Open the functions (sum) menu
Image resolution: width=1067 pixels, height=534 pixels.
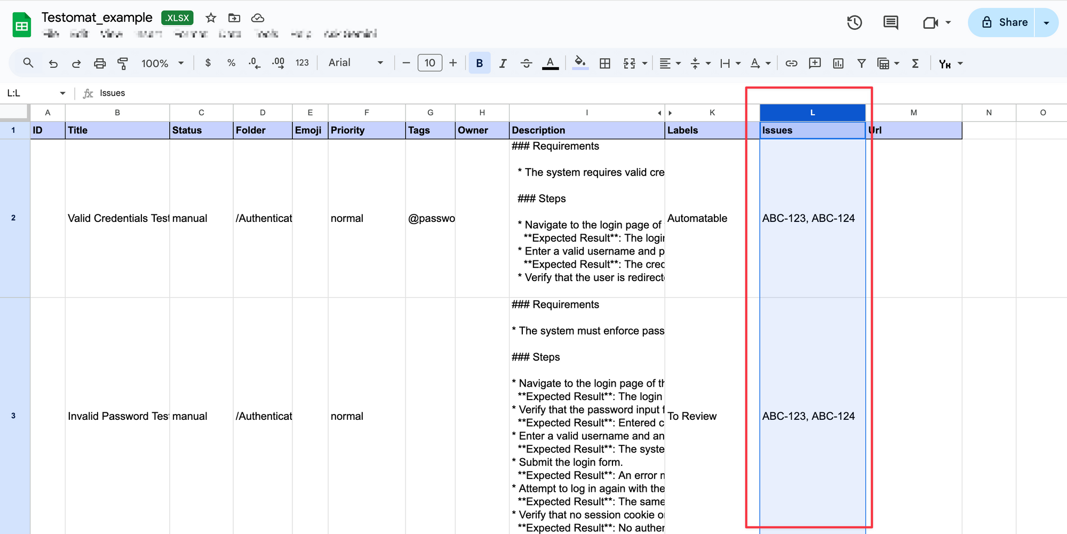(x=915, y=63)
